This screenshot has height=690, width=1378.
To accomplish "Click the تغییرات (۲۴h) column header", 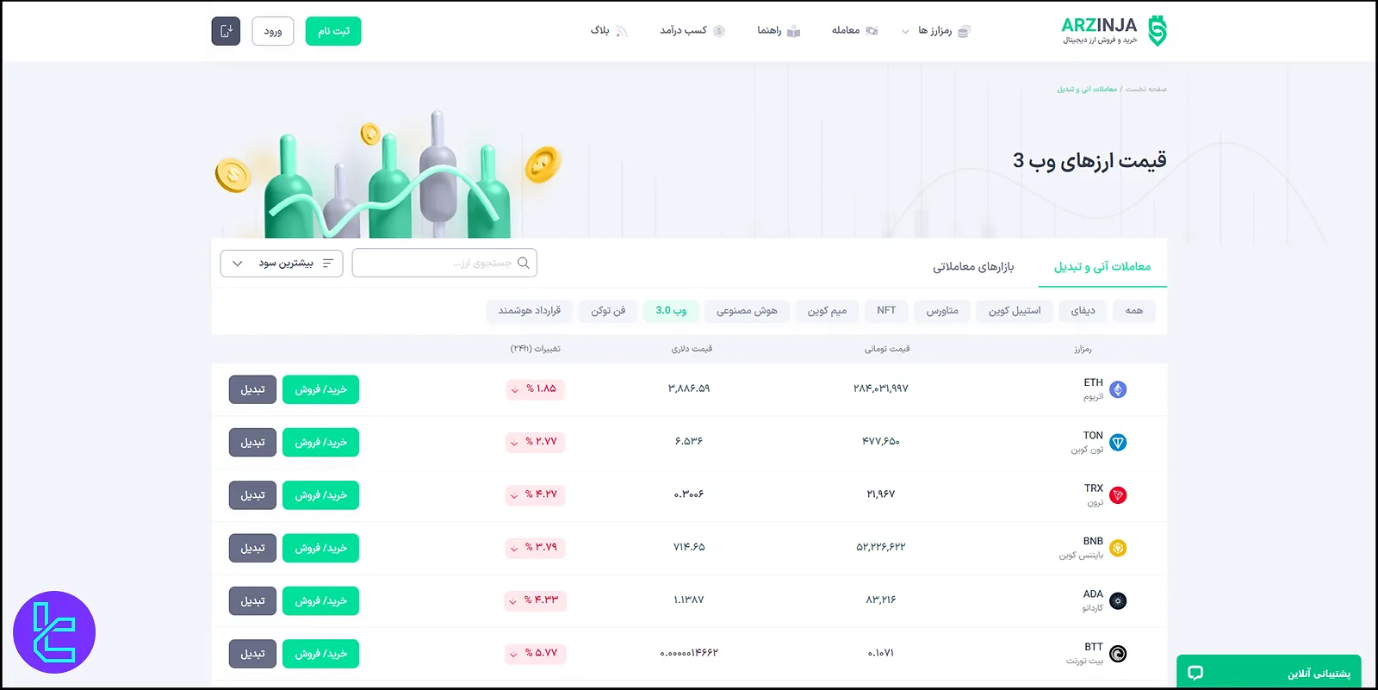I will click(535, 349).
